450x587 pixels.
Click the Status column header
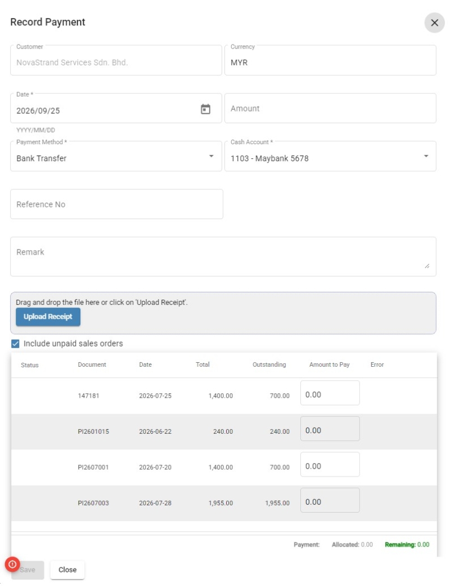tap(29, 365)
